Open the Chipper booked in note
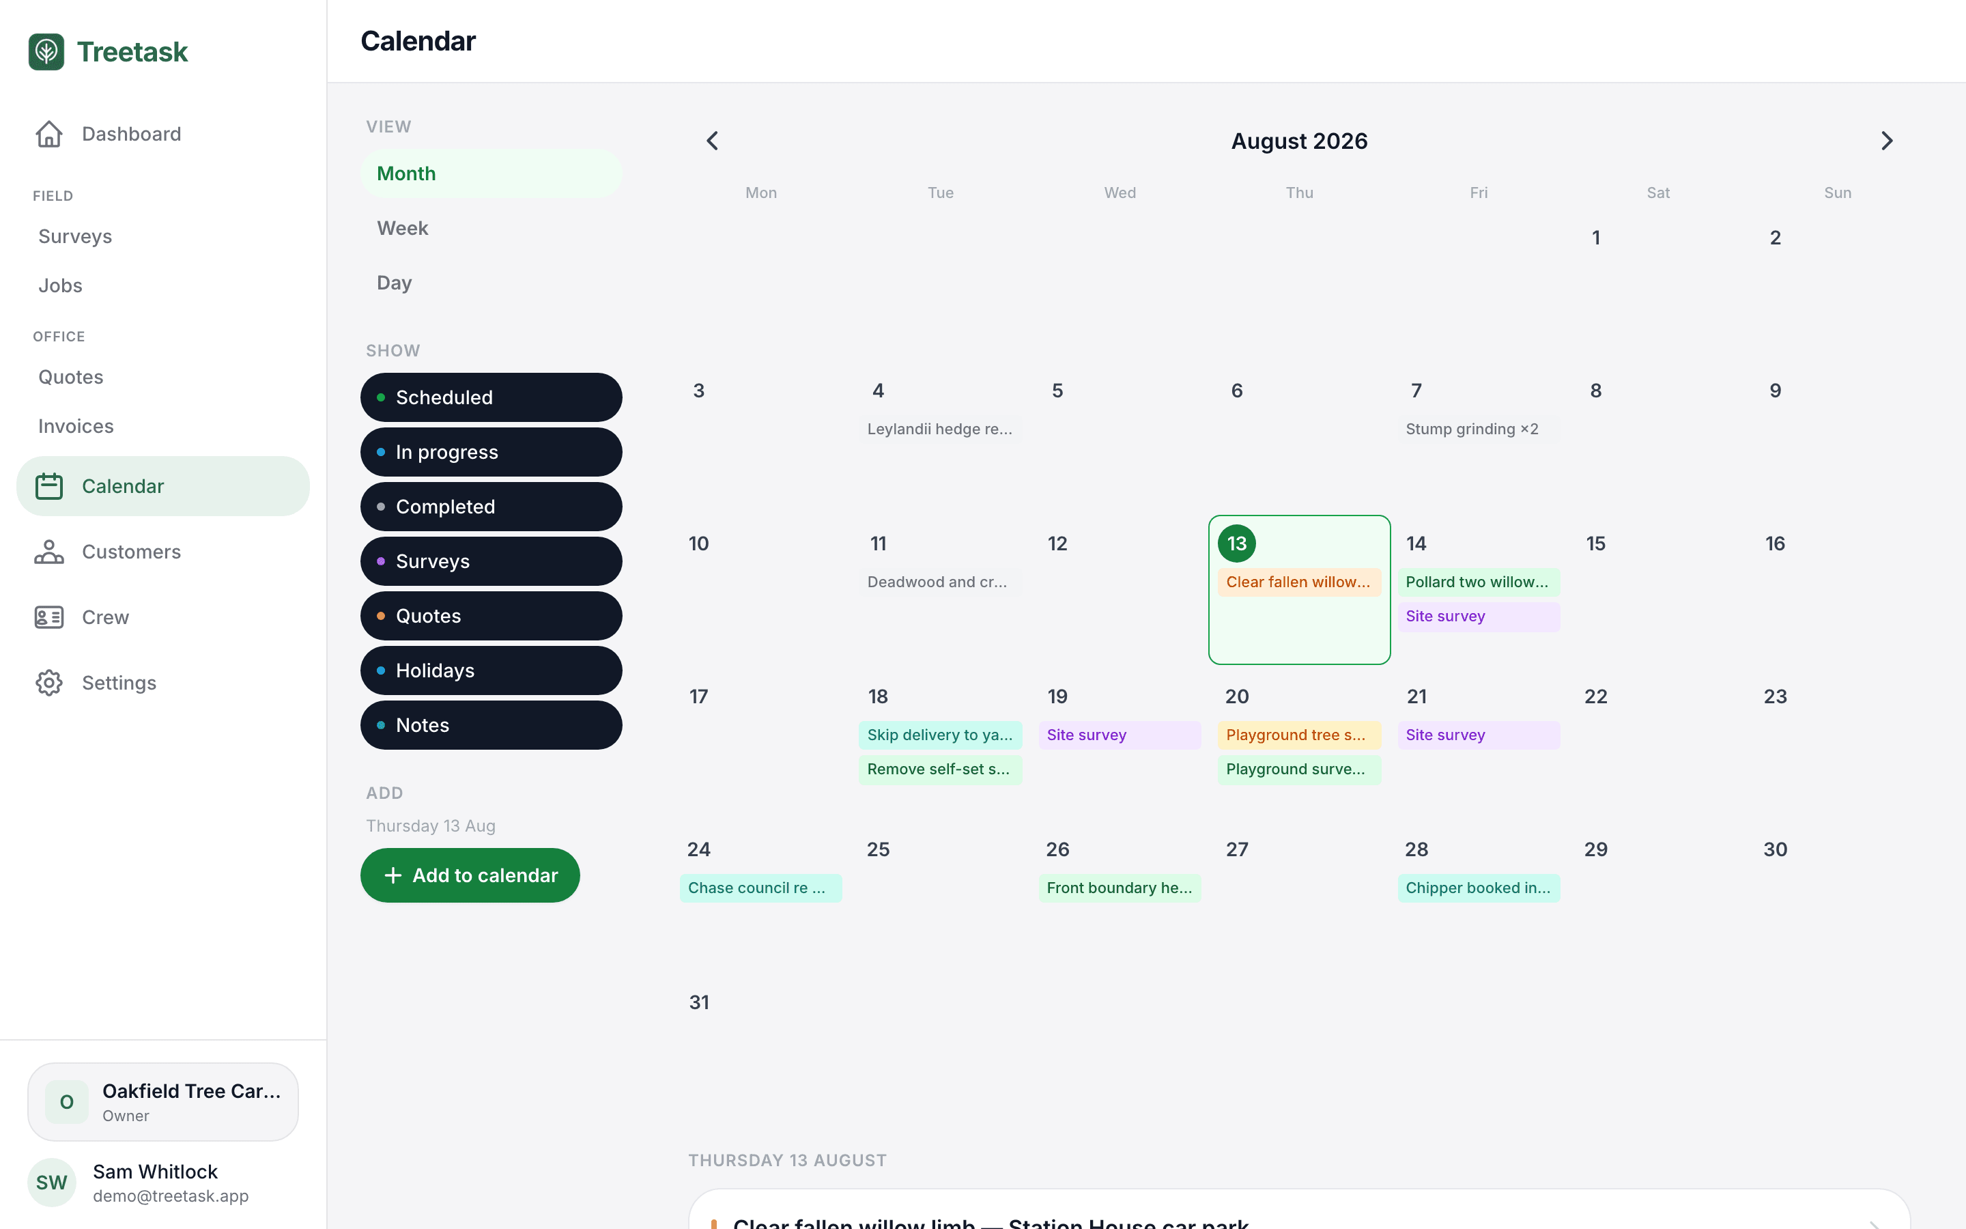1966x1229 pixels. (1479, 888)
